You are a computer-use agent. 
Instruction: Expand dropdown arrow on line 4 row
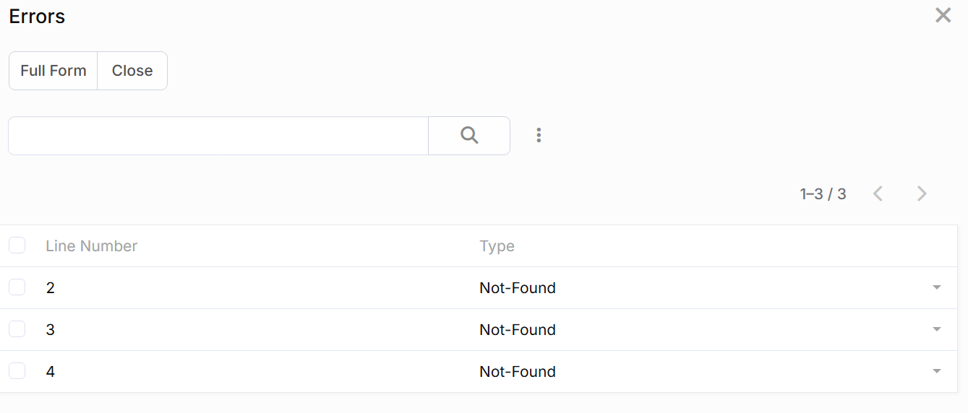pyautogui.click(x=937, y=372)
